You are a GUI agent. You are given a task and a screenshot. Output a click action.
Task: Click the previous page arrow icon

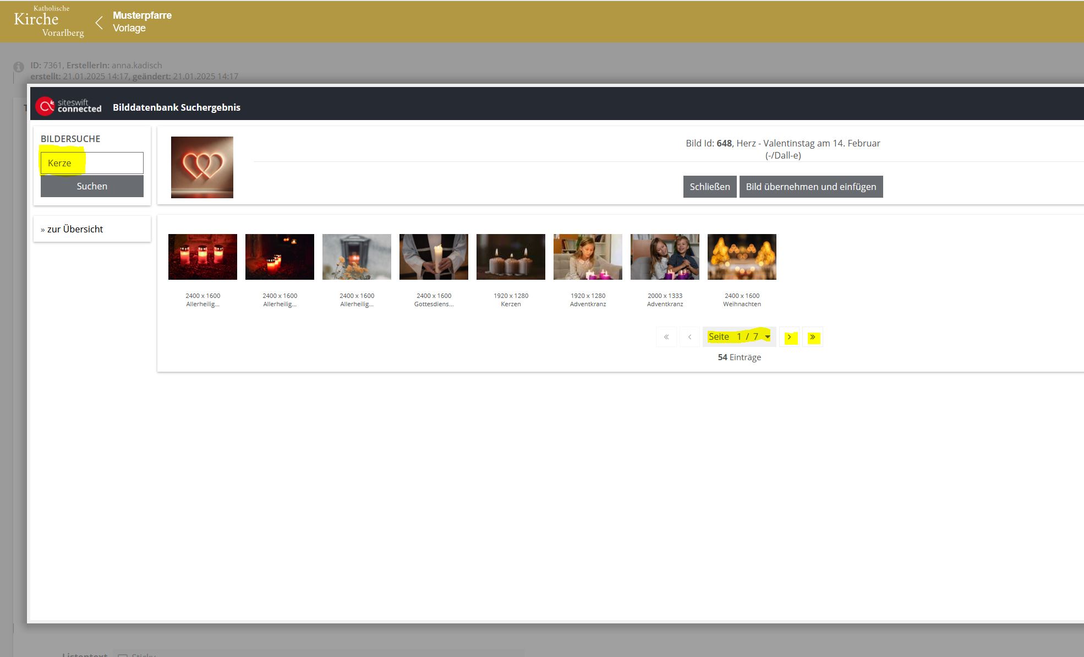point(689,337)
